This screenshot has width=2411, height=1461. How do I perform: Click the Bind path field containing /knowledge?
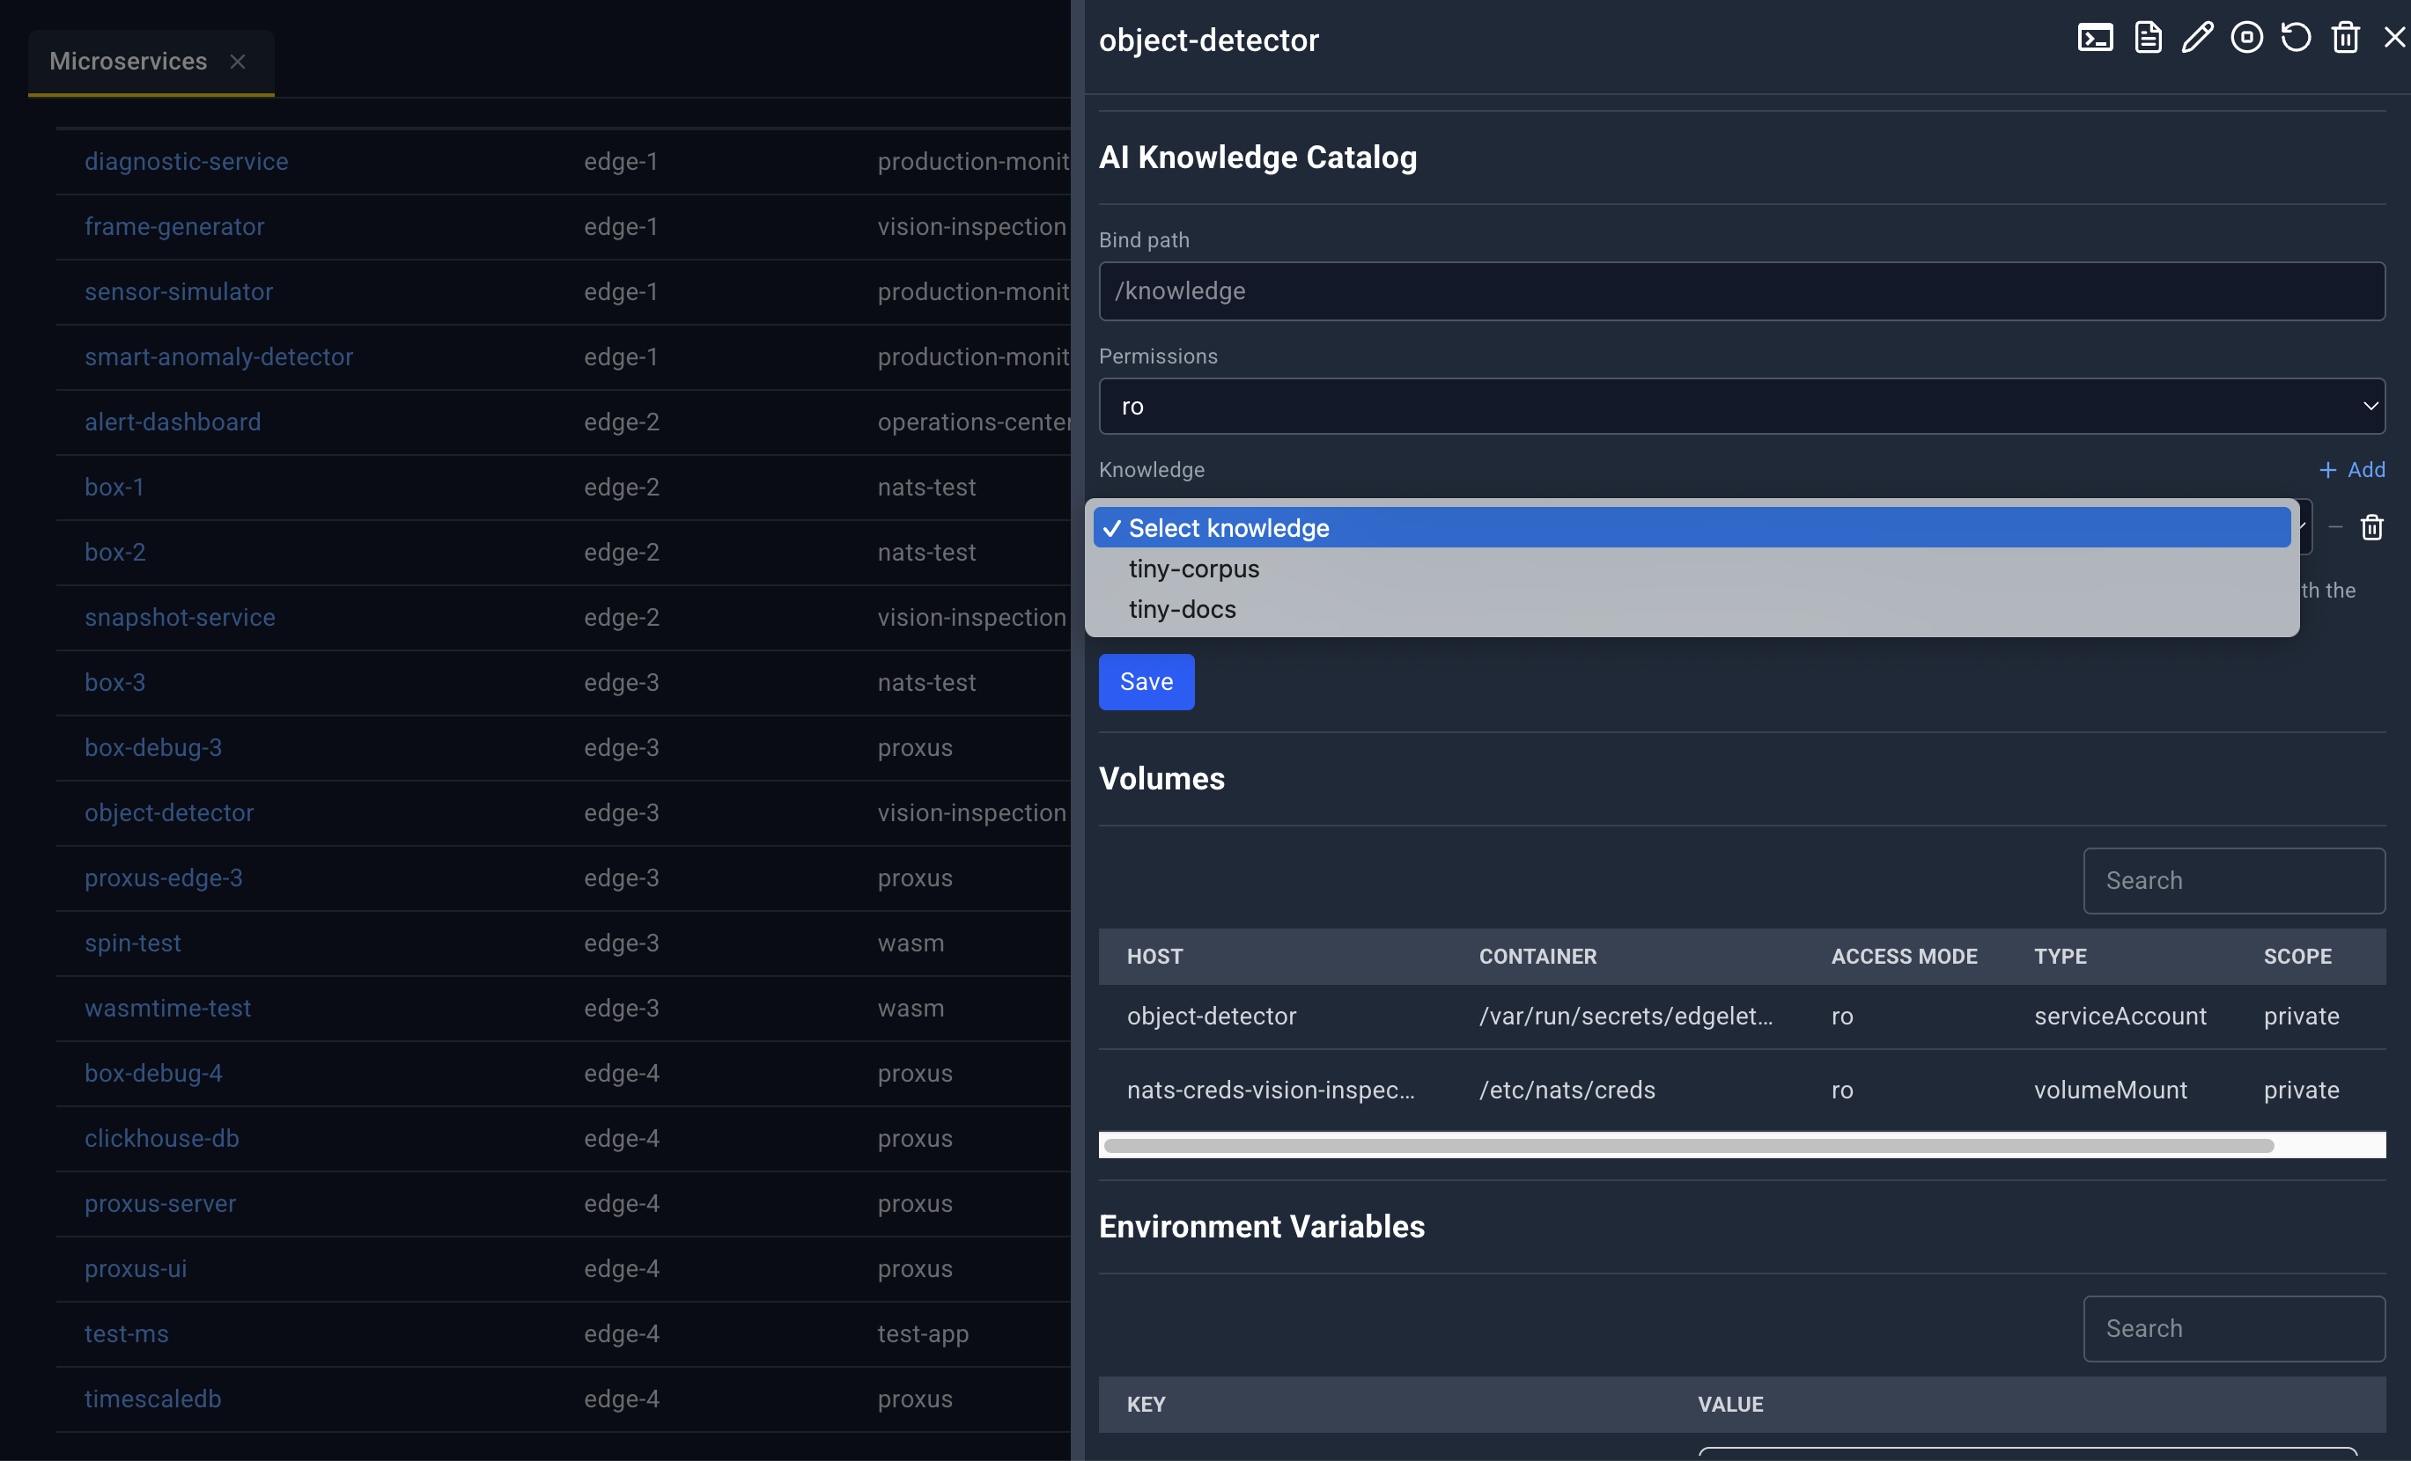tap(1742, 290)
